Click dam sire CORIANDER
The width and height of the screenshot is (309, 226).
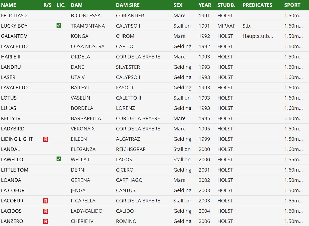(x=130, y=16)
